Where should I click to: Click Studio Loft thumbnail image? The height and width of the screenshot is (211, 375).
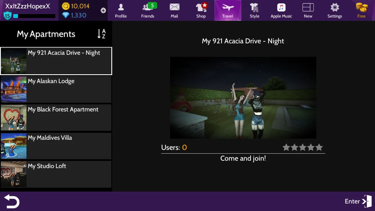pos(14,174)
